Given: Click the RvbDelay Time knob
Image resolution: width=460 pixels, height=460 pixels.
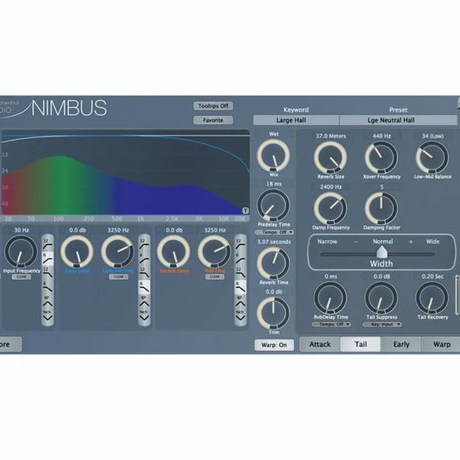Looking at the screenshot, I should click(330, 298).
